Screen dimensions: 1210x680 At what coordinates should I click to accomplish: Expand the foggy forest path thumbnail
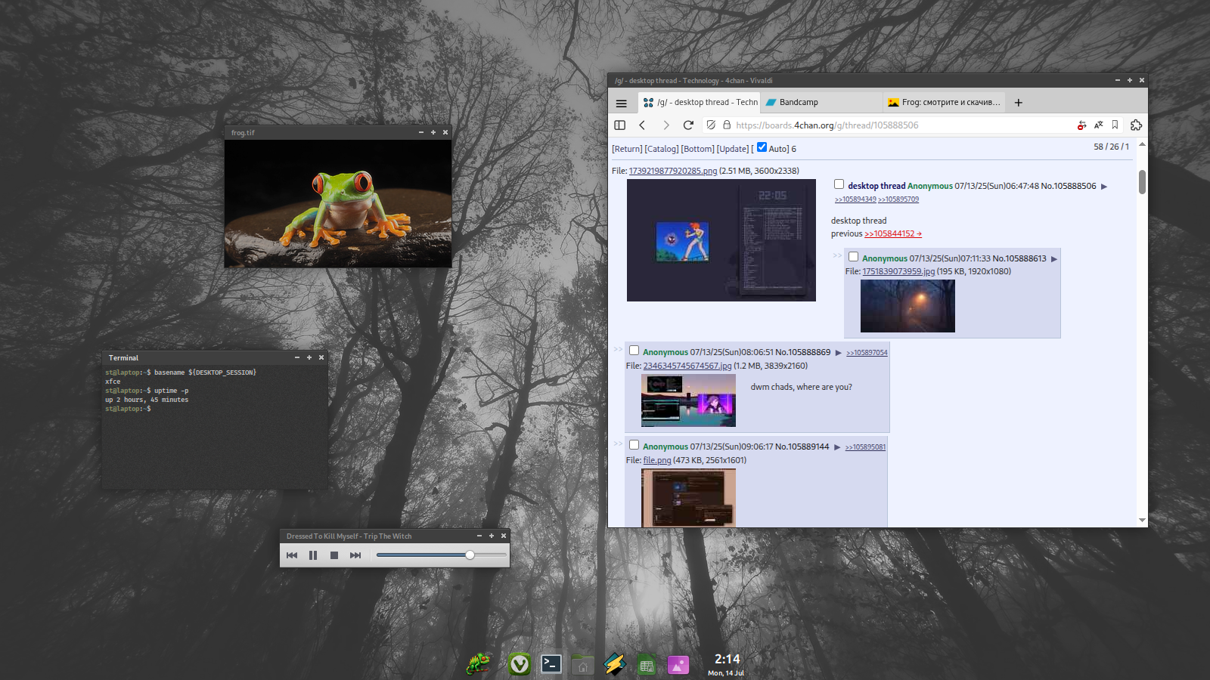pyautogui.click(x=907, y=306)
